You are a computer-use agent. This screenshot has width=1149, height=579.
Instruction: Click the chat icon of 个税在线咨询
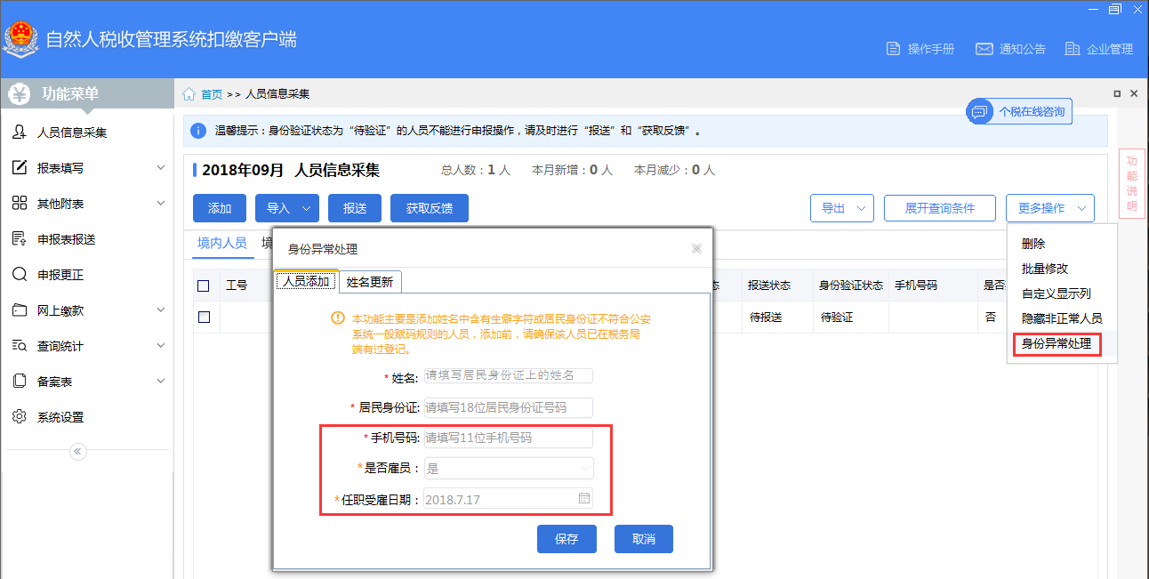point(979,112)
